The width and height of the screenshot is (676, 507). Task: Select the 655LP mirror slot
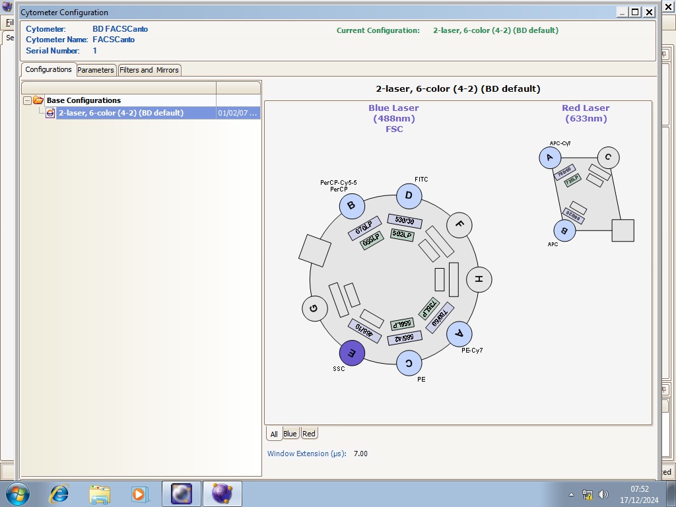point(372,240)
